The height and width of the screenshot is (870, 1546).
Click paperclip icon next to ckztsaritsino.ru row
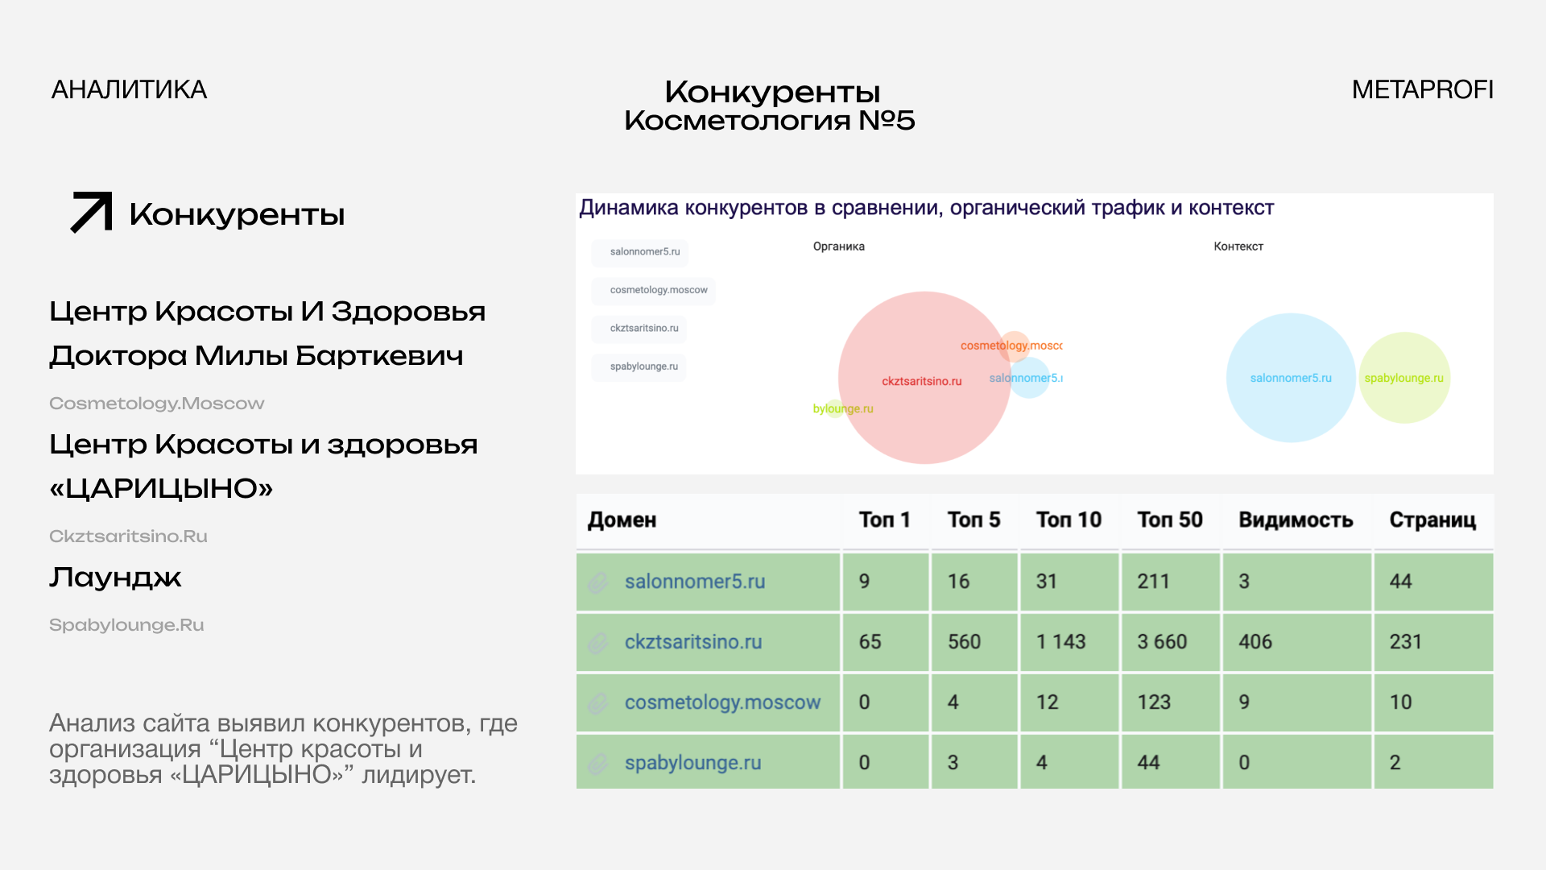(x=597, y=642)
